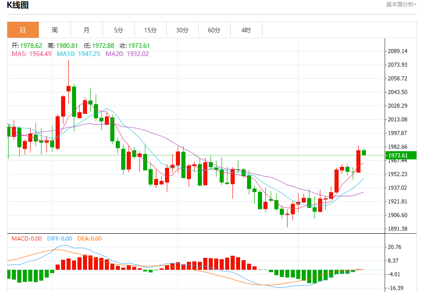The image size is (422, 292).
Task: Open the 4时 interval tab
Action: click(246, 30)
